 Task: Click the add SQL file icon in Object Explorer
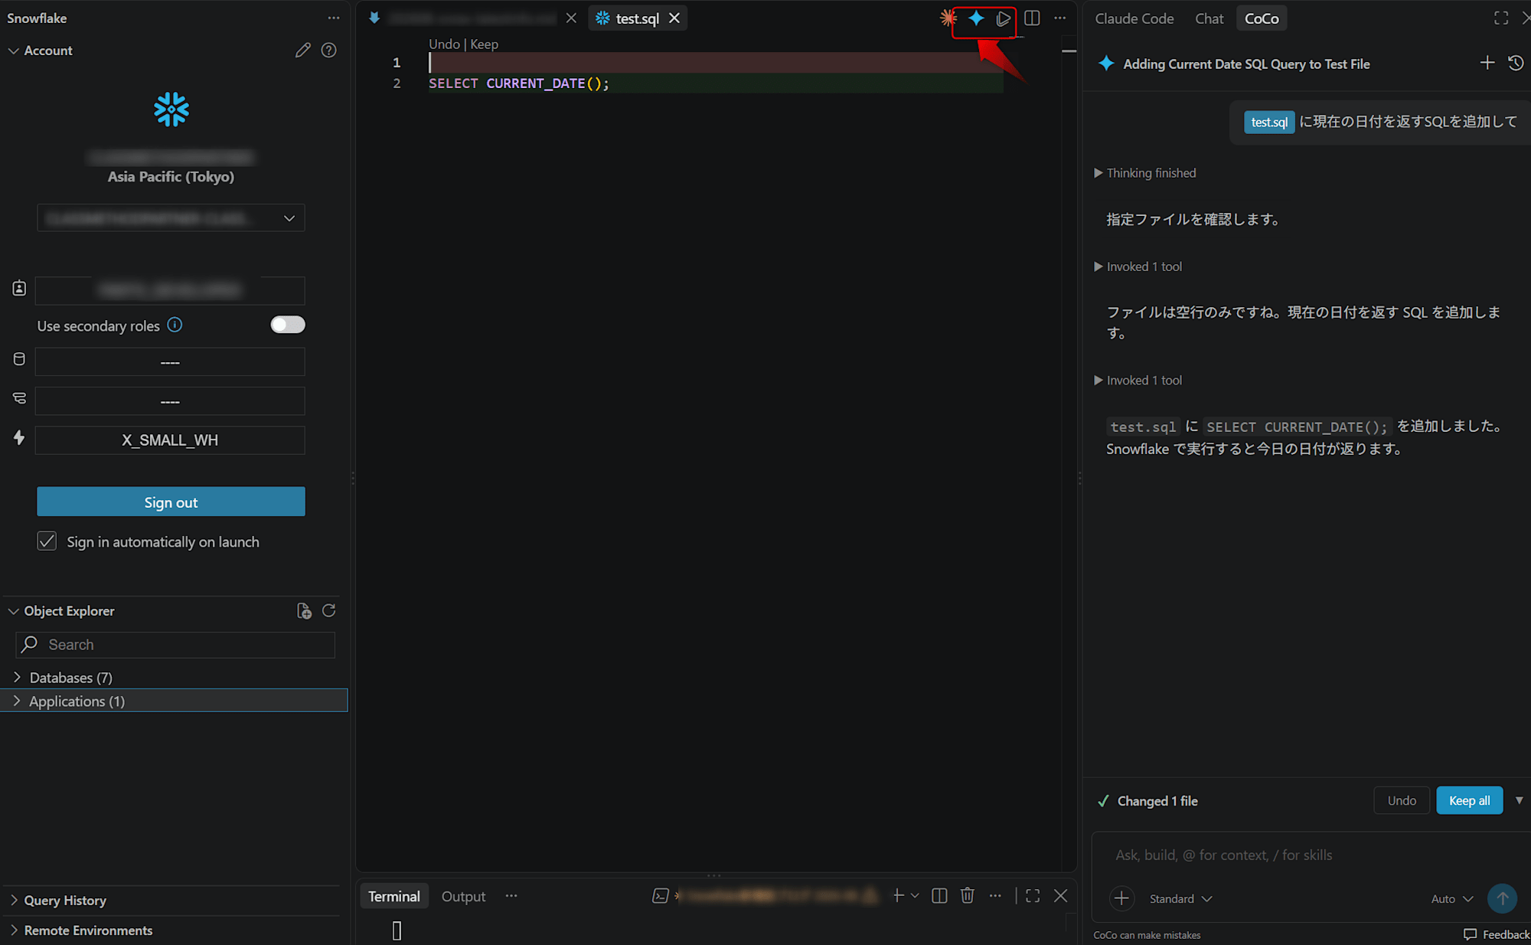[304, 610]
